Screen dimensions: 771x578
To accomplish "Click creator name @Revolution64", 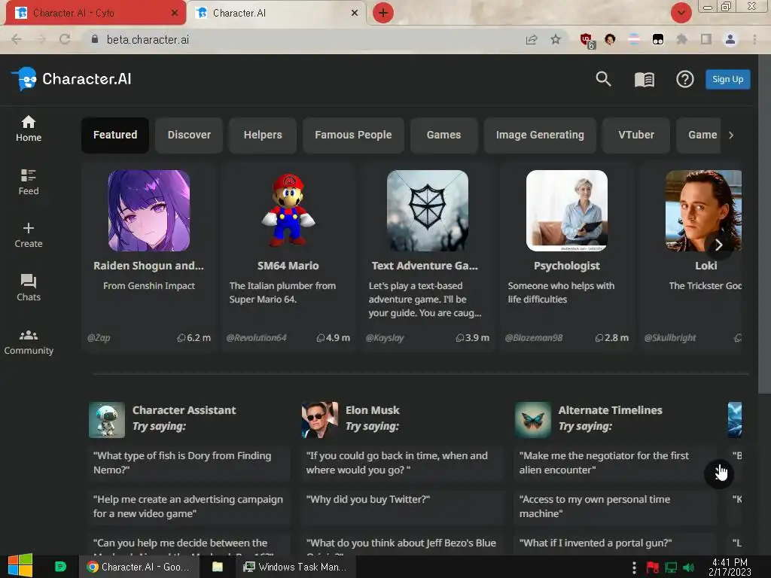I will coord(256,338).
